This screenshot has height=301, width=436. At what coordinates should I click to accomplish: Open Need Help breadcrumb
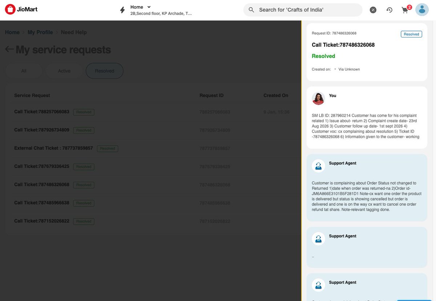(74, 32)
